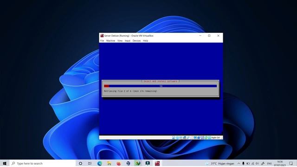Image resolution: width=297 pixels, height=167 pixels.
Task: Expand the hidden system tray icons chevron
Action: coord(239,163)
